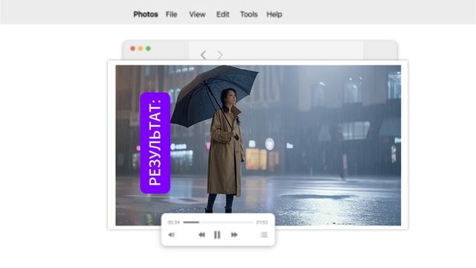
Task: Rewind the video playback
Action: click(202, 234)
